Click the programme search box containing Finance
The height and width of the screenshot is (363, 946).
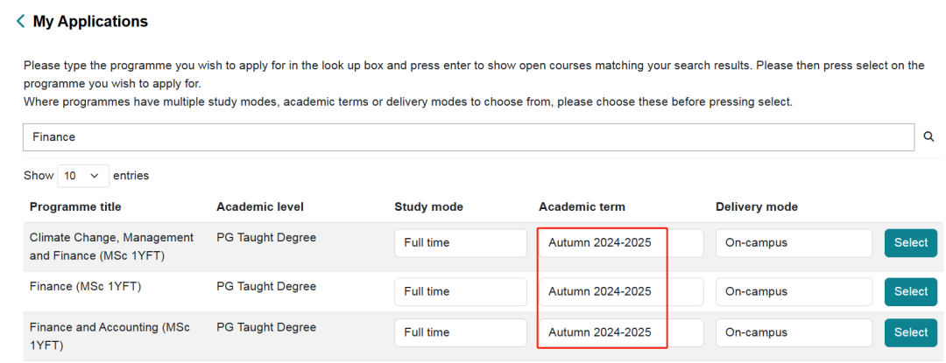[469, 137]
